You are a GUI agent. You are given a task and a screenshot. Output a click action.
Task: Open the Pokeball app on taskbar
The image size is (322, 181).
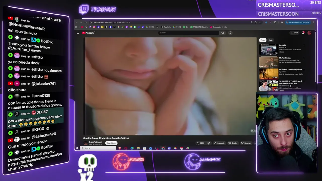(182, 148)
